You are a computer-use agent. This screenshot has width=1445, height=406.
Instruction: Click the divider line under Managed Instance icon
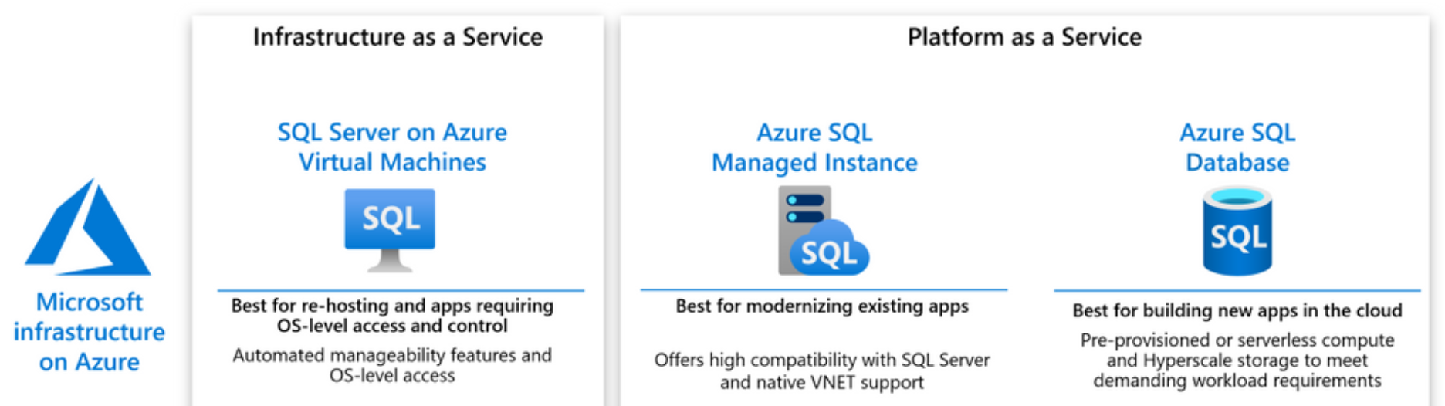click(824, 289)
